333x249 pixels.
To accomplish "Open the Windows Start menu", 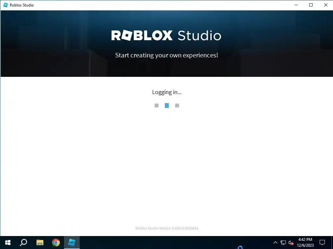I will pos(8,243).
